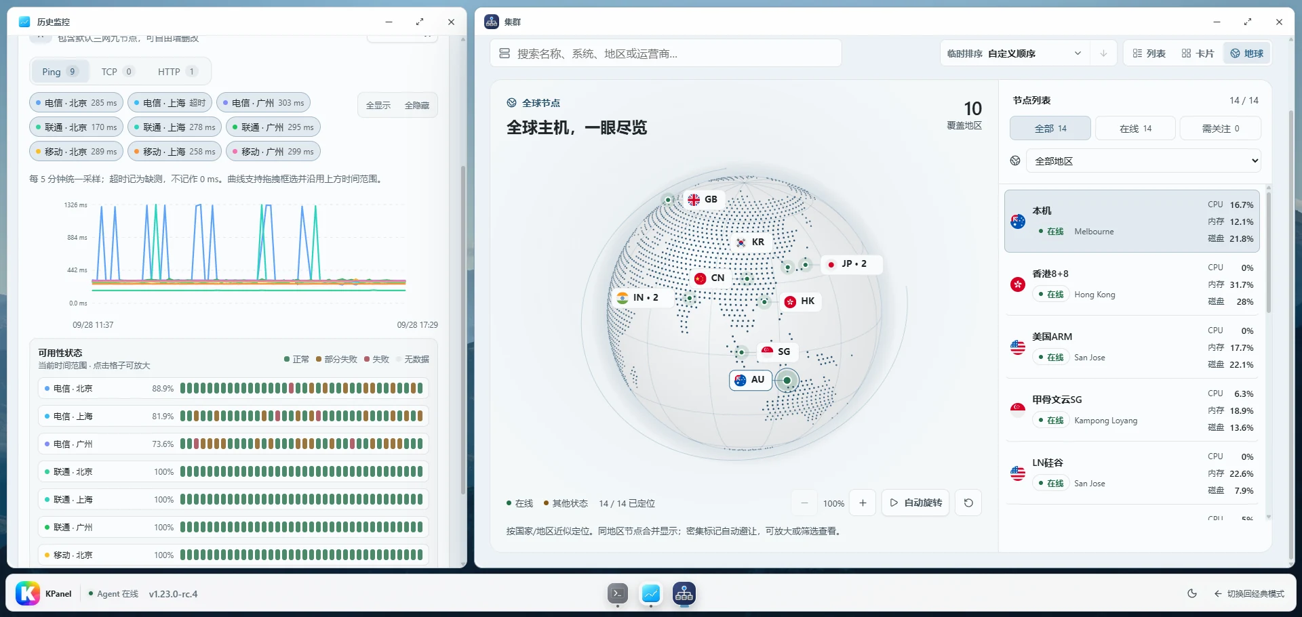Select the GB marker on globe
The width and height of the screenshot is (1302, 617).
click(703, 200)
